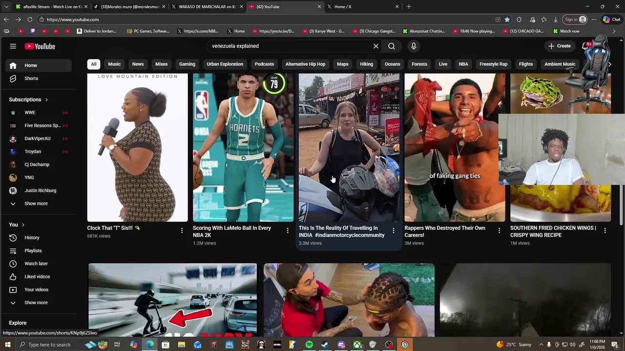Open the Troydan subscription channel
Screen dimensions: 625x351
coord(39,152)
